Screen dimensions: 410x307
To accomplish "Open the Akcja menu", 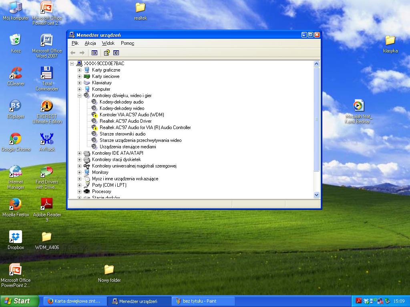I will (x=90, y=43).
